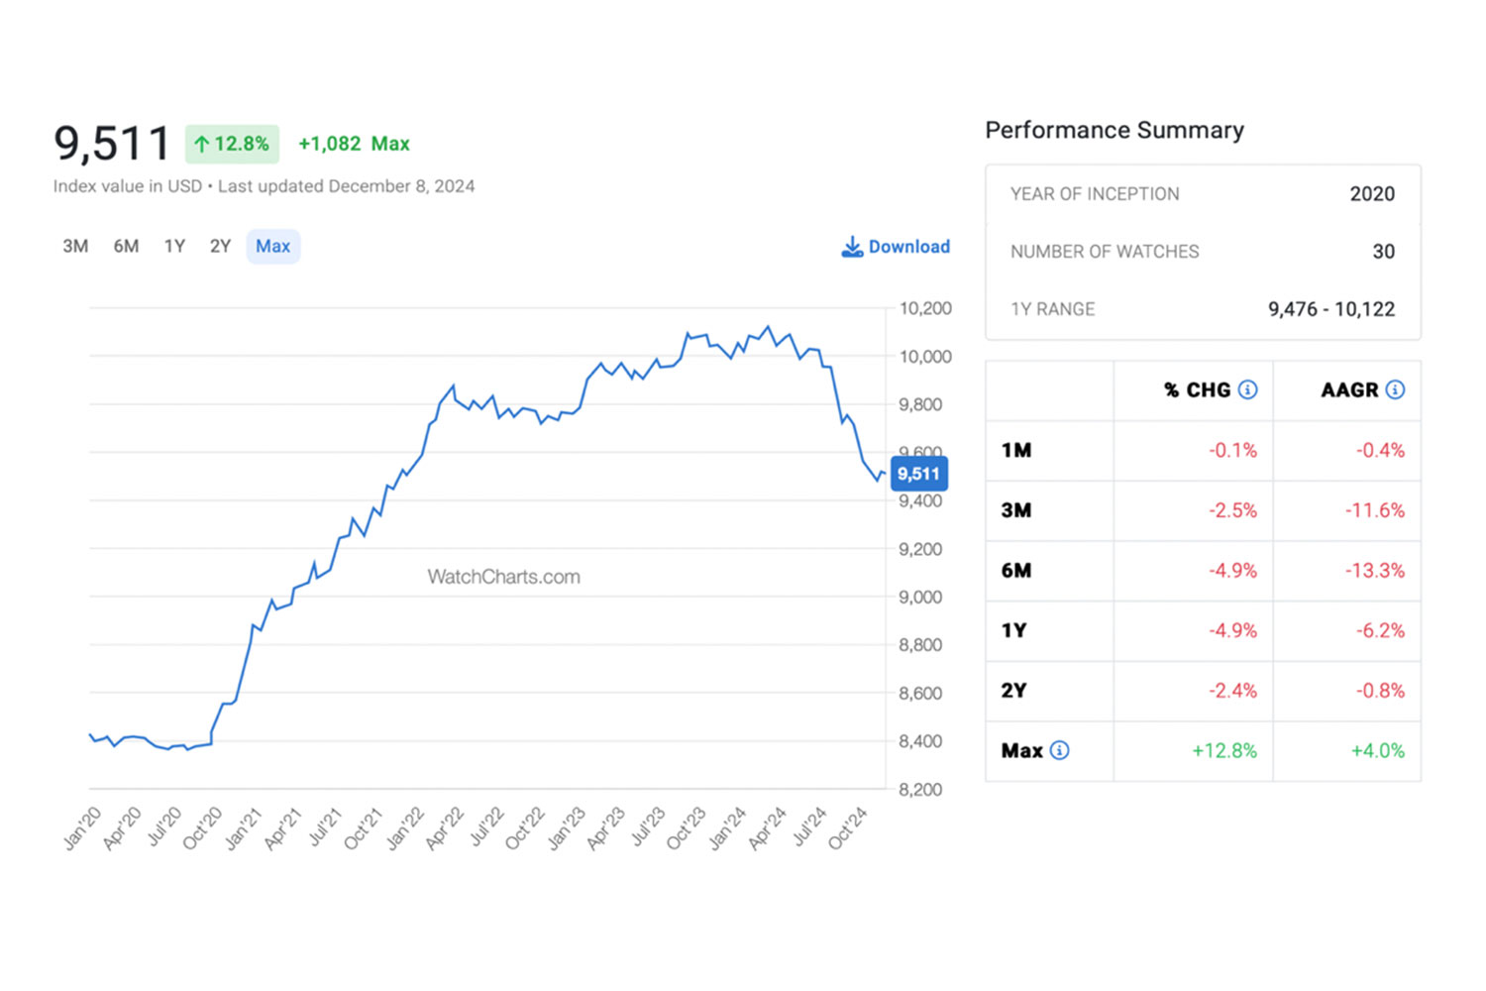Select the 3M time range
1486x991 pixels.
pyautogui.click(x=75, y=246)
